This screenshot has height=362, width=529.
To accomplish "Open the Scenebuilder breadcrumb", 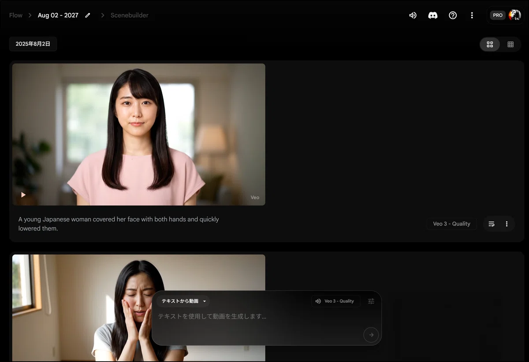I will [x=130, y=15].
